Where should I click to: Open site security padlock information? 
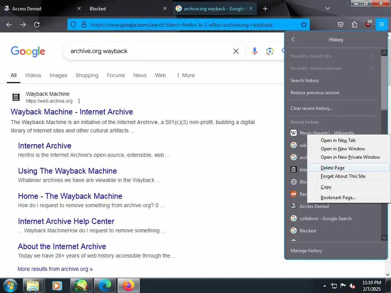pyautogui.click(x=84, y=25)
